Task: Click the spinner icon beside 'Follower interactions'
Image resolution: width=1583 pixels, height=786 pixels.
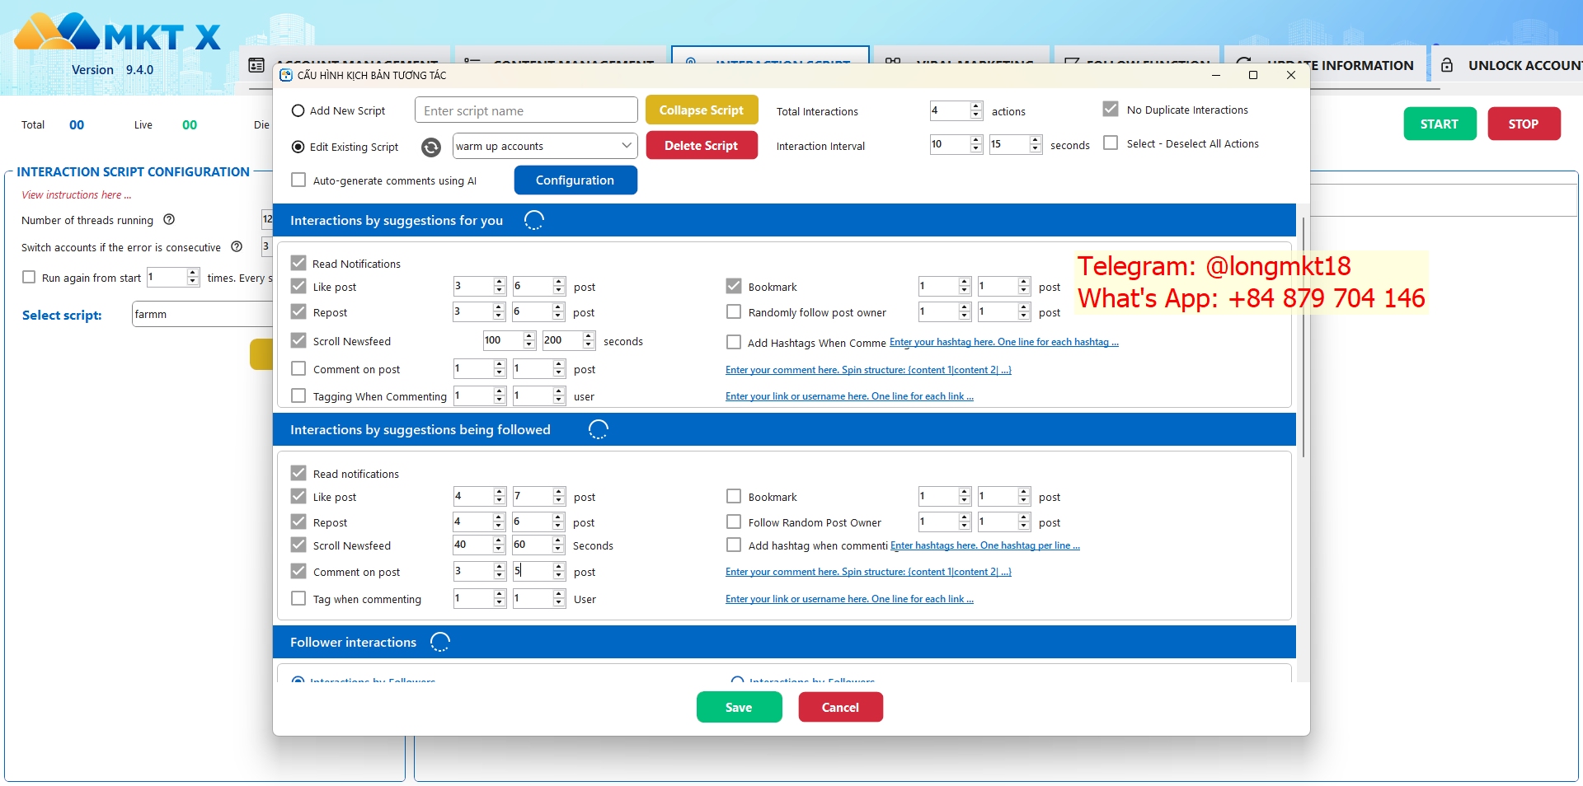Action: 440,642
